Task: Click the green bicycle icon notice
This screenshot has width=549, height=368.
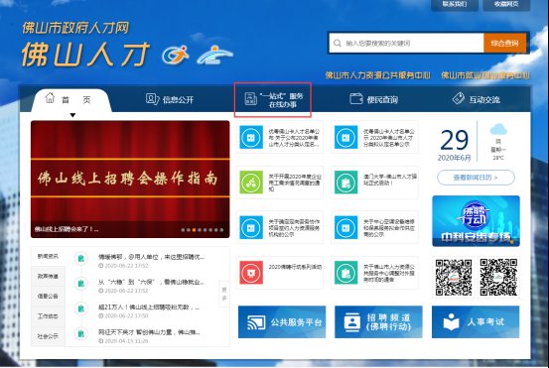Action: (x=251, y=183)
